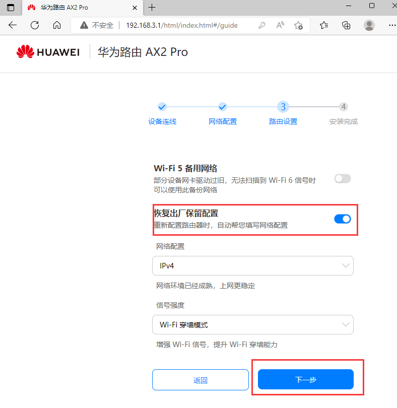Open the IPv4 网络配置 dropdown
The height and width of the screenshot is (408, 397).
pyautogui.click(x=253, y=265)
